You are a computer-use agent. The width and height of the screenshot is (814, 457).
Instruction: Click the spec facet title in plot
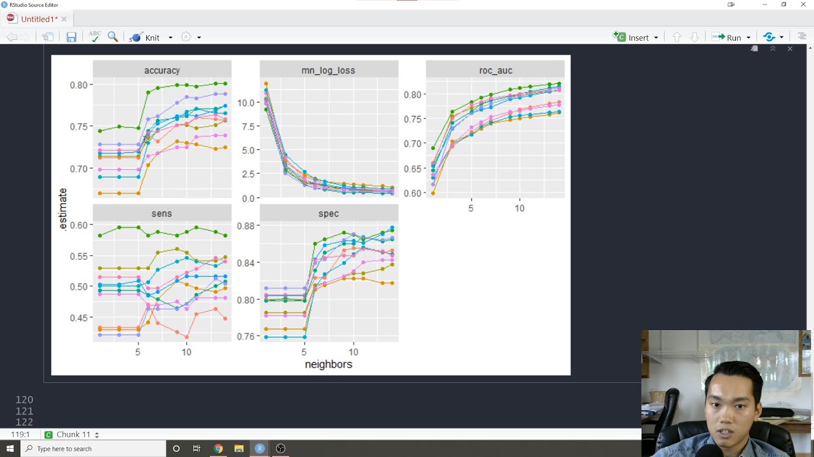tap(329, 214)
